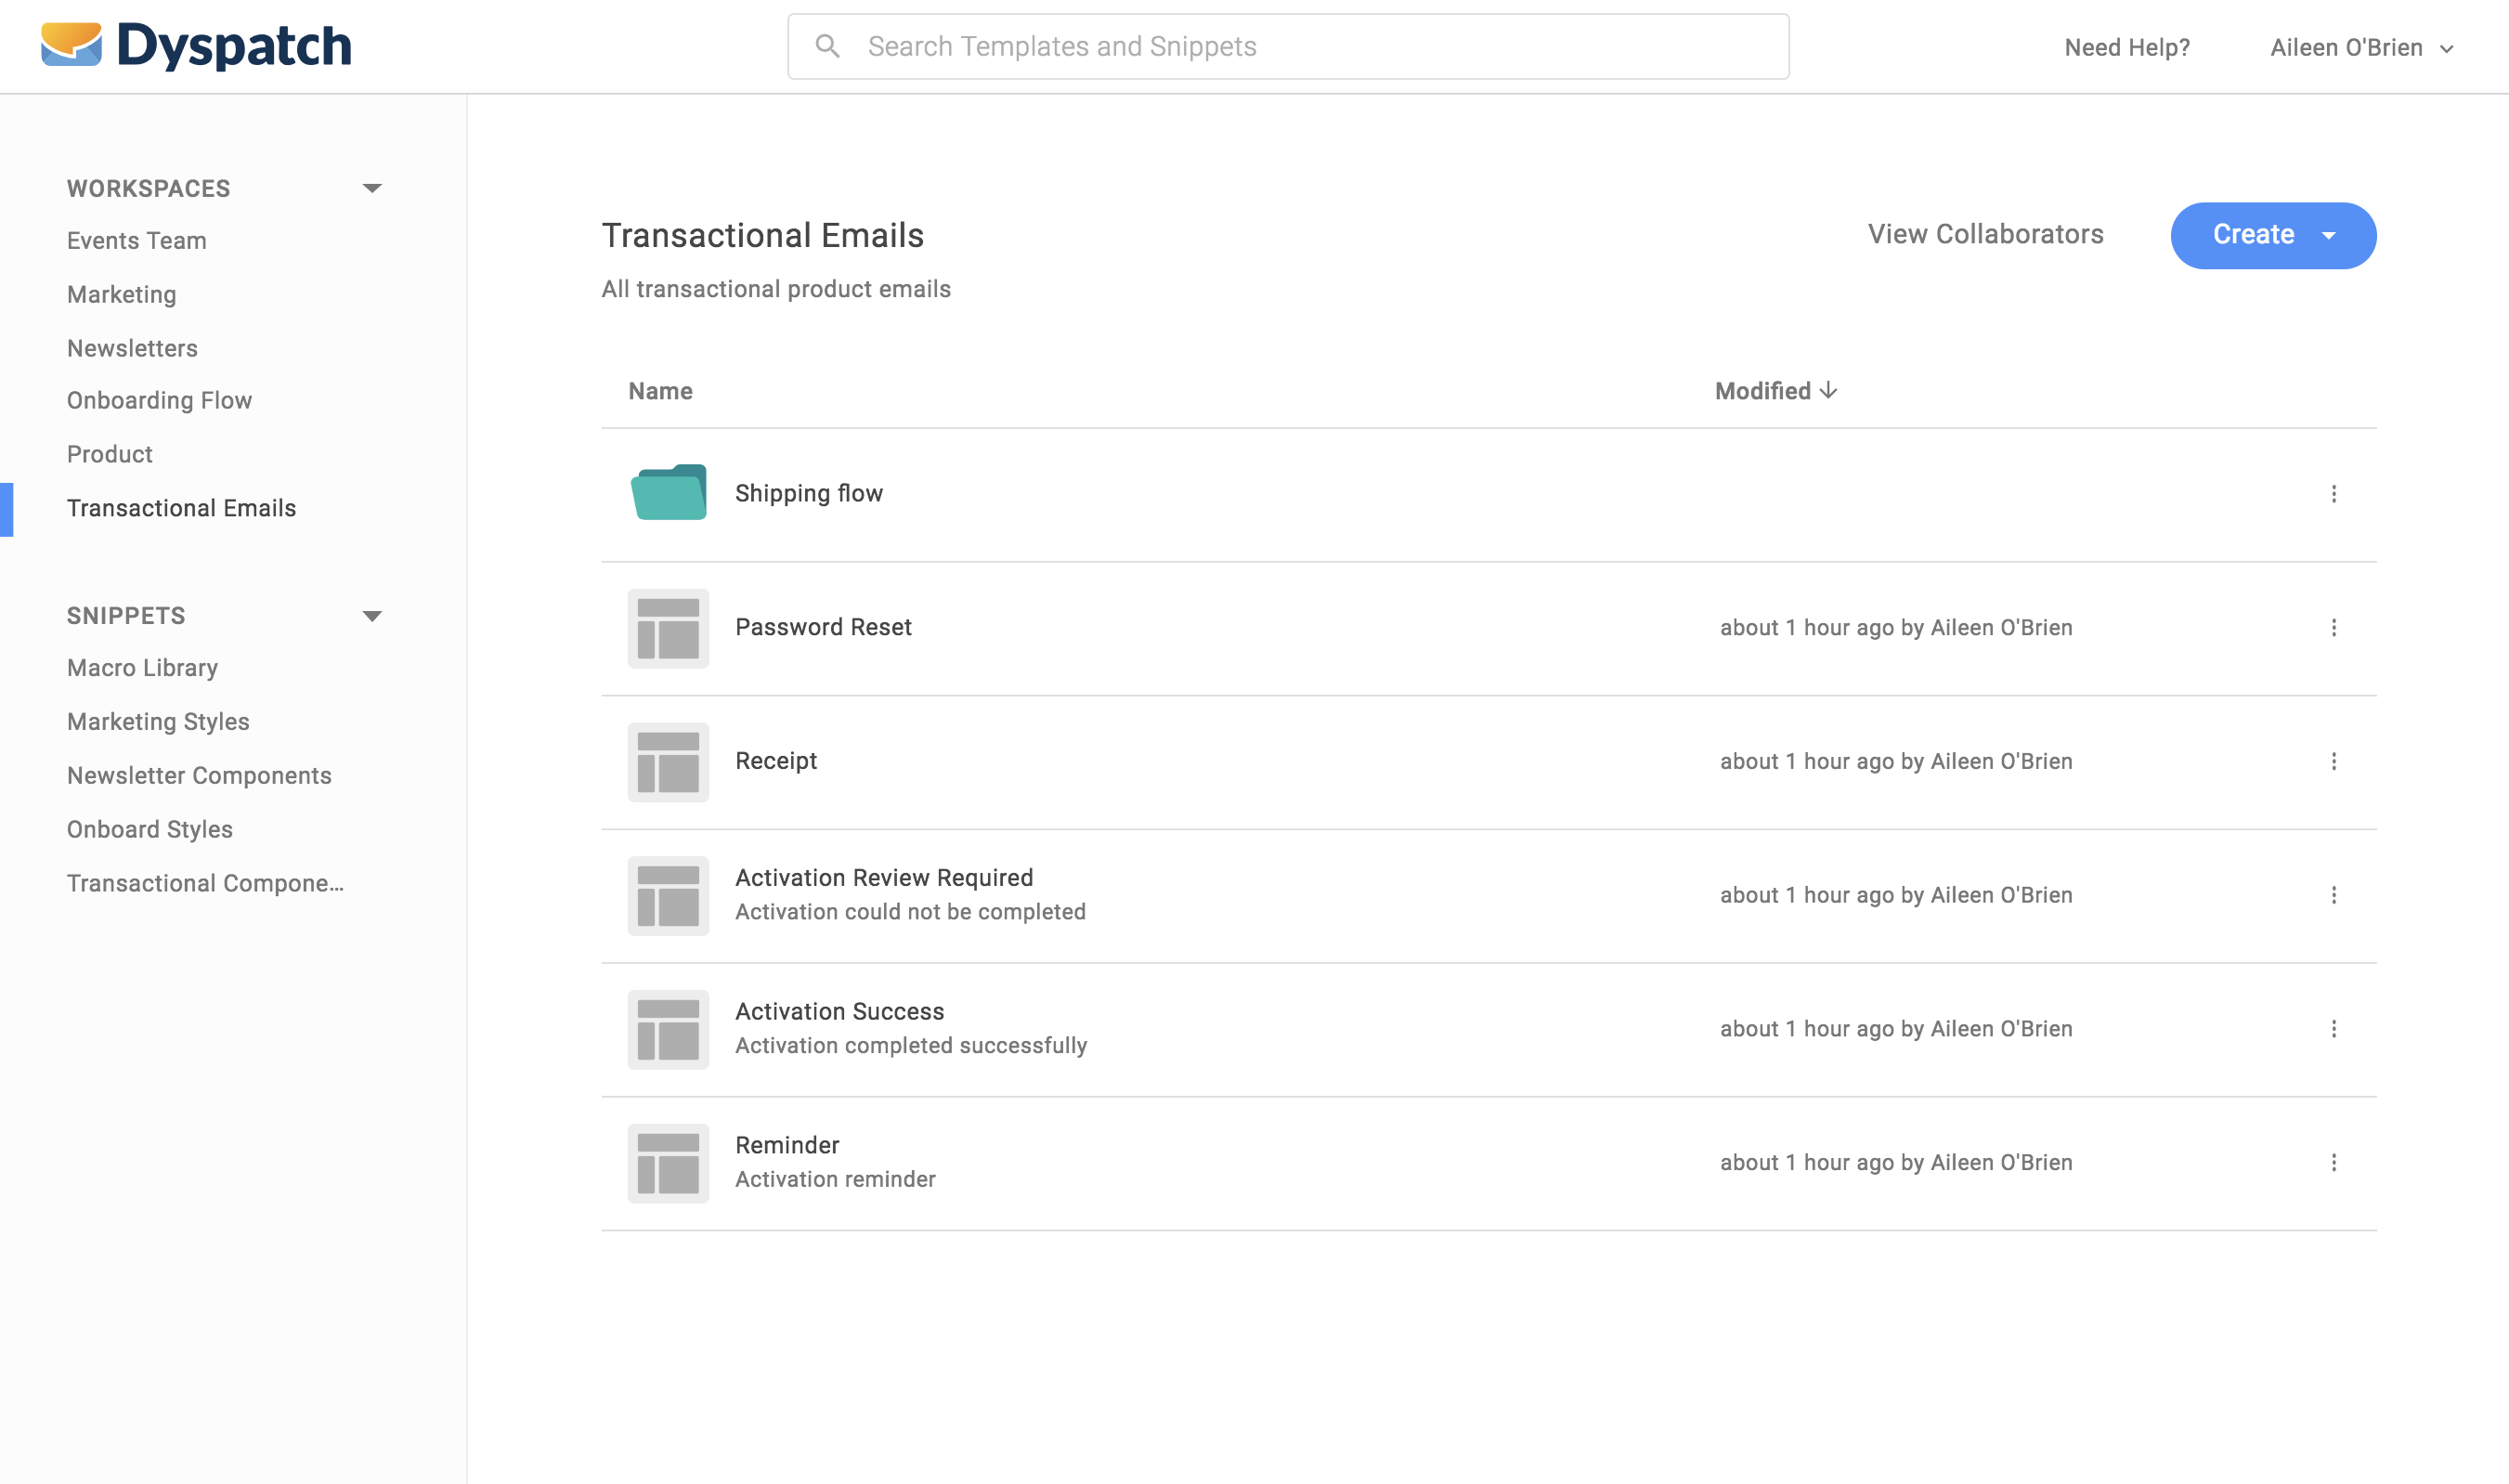Image resolution: width=2509 pixels, height=1484 pixels.
Task: Open more options for Activation Success
Action: [2333, 1029]
